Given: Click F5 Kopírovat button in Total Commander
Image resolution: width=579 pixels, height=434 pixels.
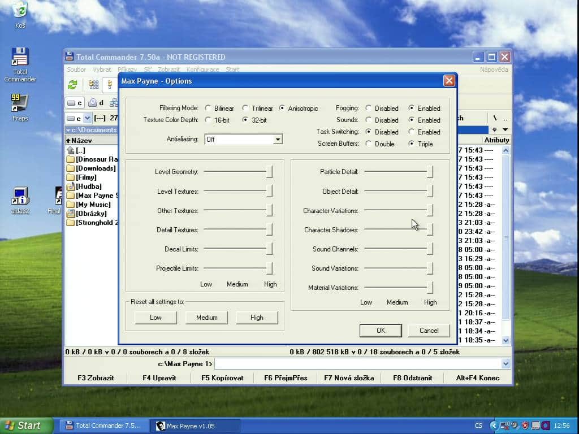Looking at the screenshot, I should [222, 378].
